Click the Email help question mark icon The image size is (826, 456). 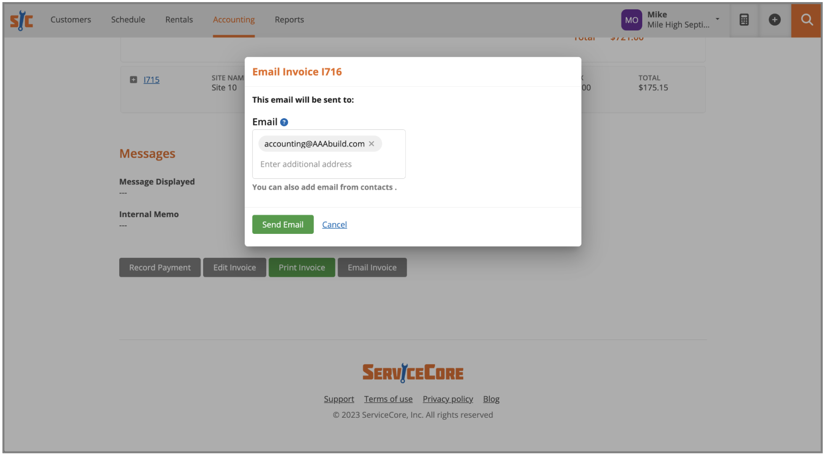tap(284, 122)
